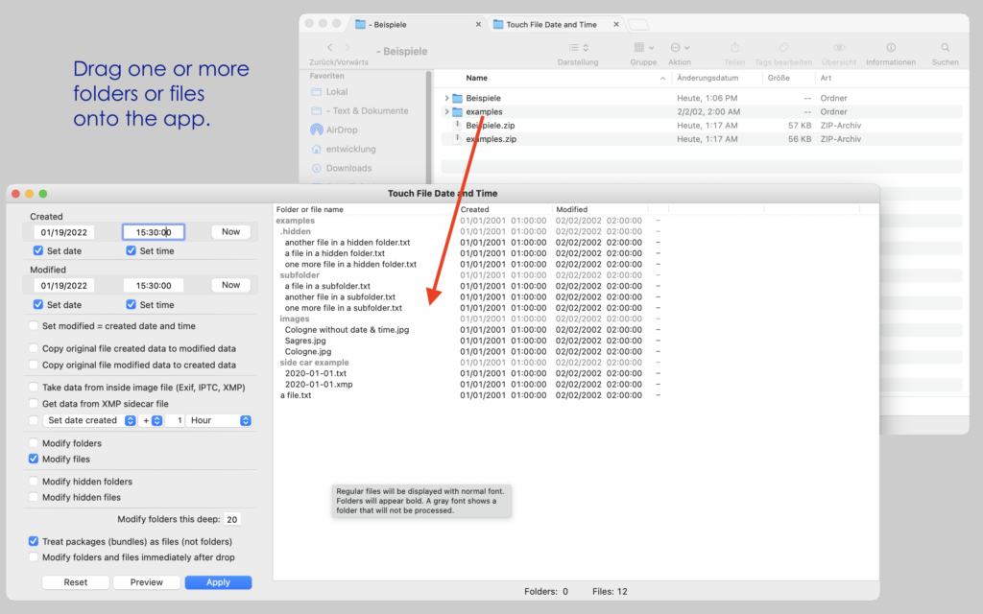Enable 'Take data from inside image file'
Viewport: 983px width, 614px height.
point(34,388)
